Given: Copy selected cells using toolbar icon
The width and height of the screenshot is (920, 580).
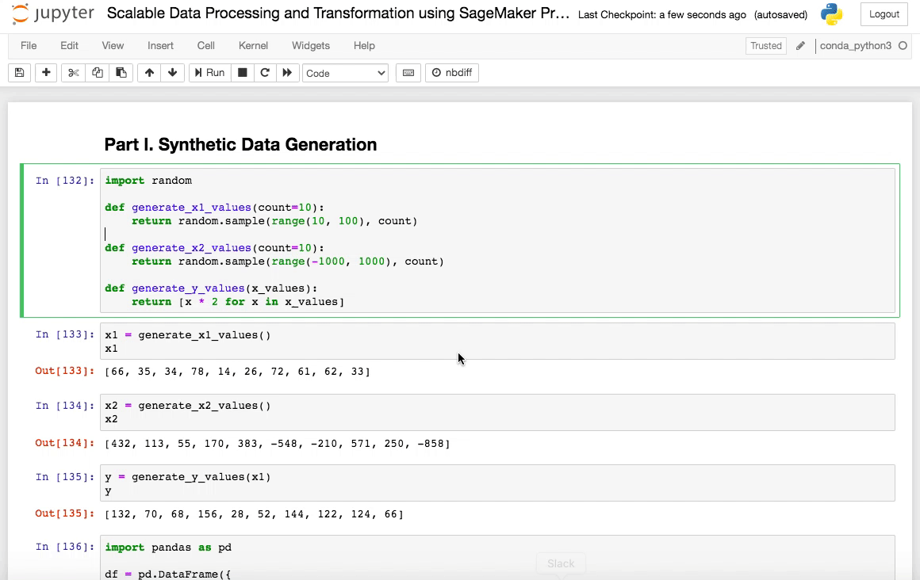Looking at the screenshot, I should click(98, 73).
